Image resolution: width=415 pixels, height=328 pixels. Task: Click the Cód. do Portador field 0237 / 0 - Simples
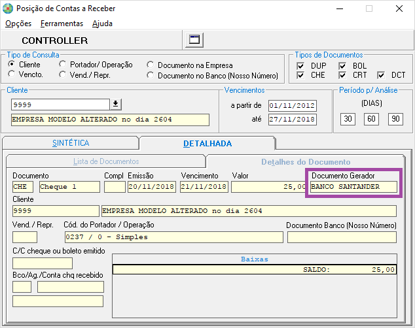174,237
